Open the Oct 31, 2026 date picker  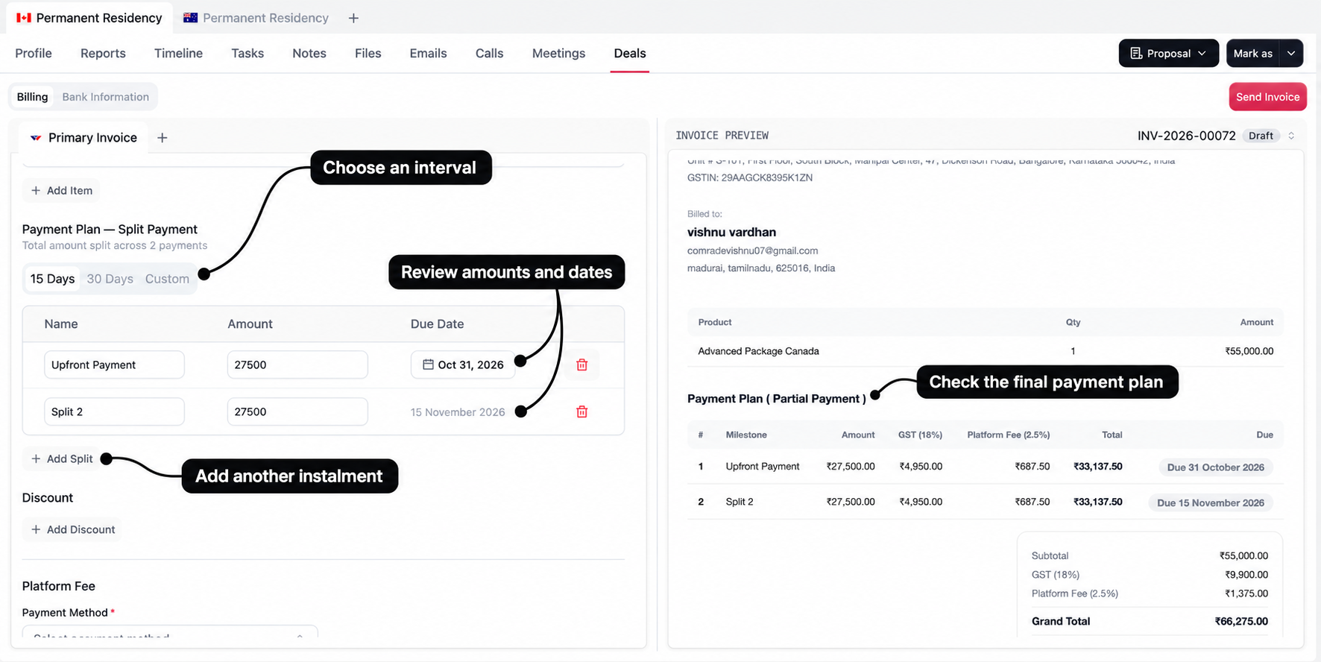point(463,365)
